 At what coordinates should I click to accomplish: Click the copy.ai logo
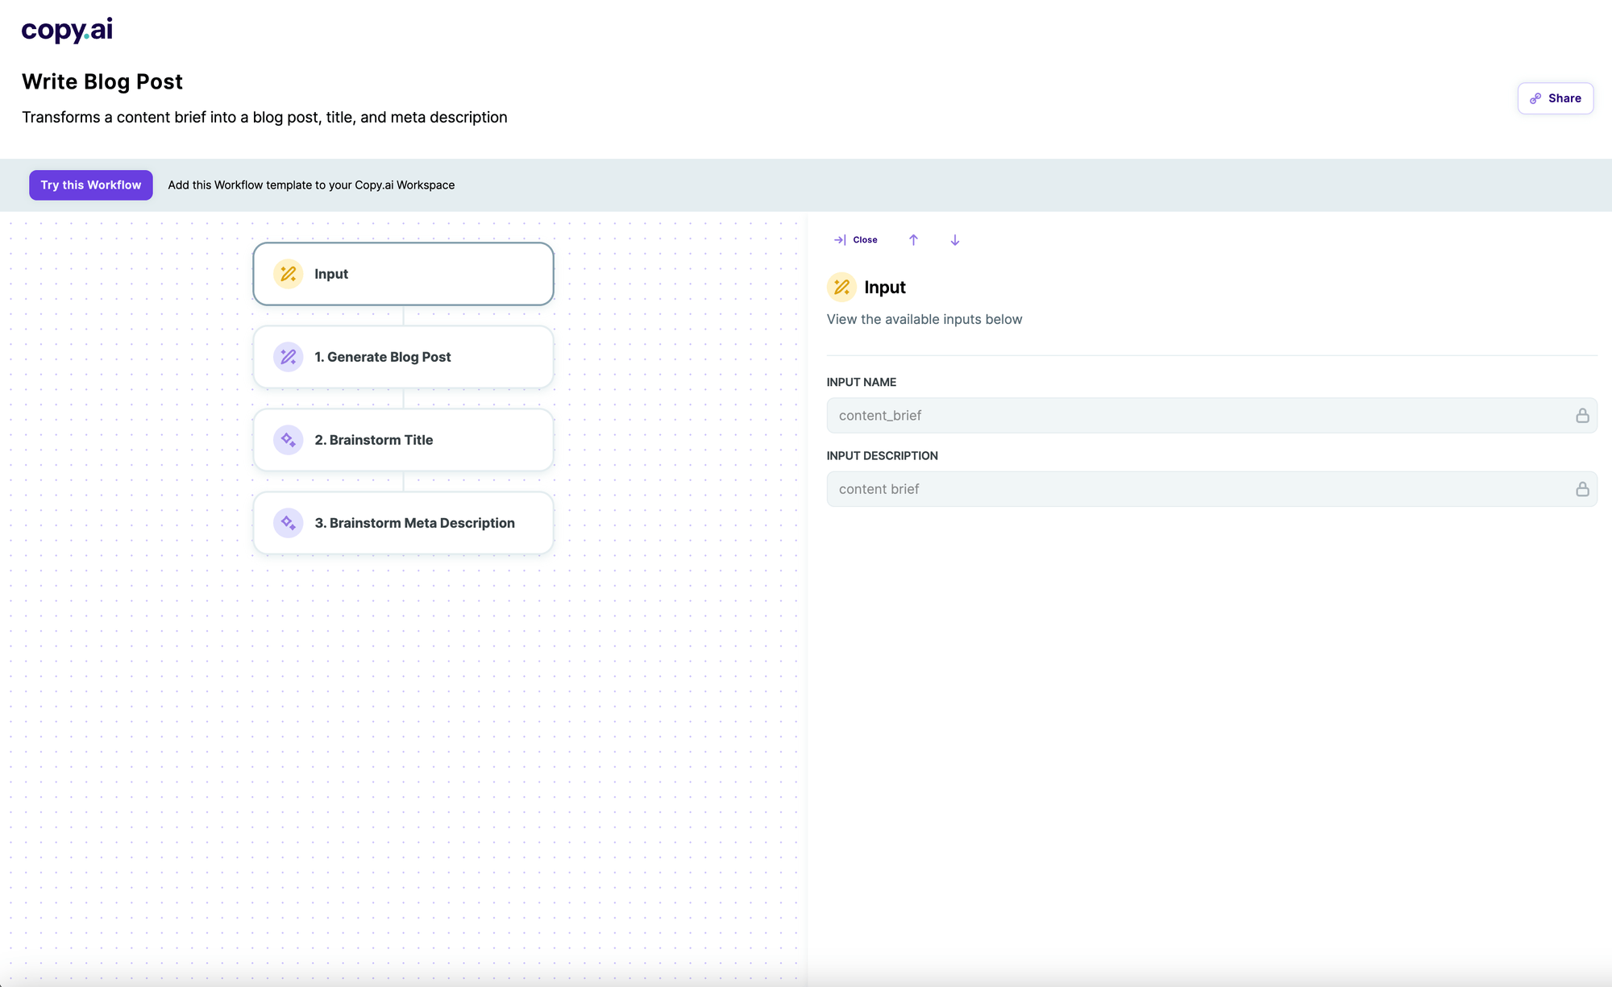click(x=67, y=29)
